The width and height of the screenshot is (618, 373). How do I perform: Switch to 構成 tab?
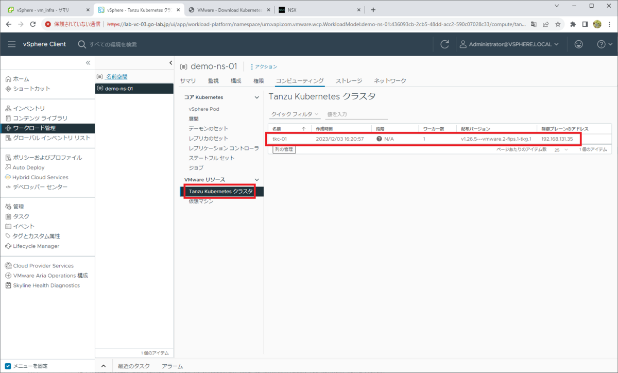236,81
